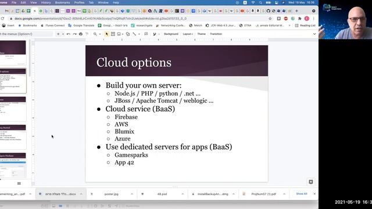Open the Chrome extensions puzzle icon

(300, 19)
